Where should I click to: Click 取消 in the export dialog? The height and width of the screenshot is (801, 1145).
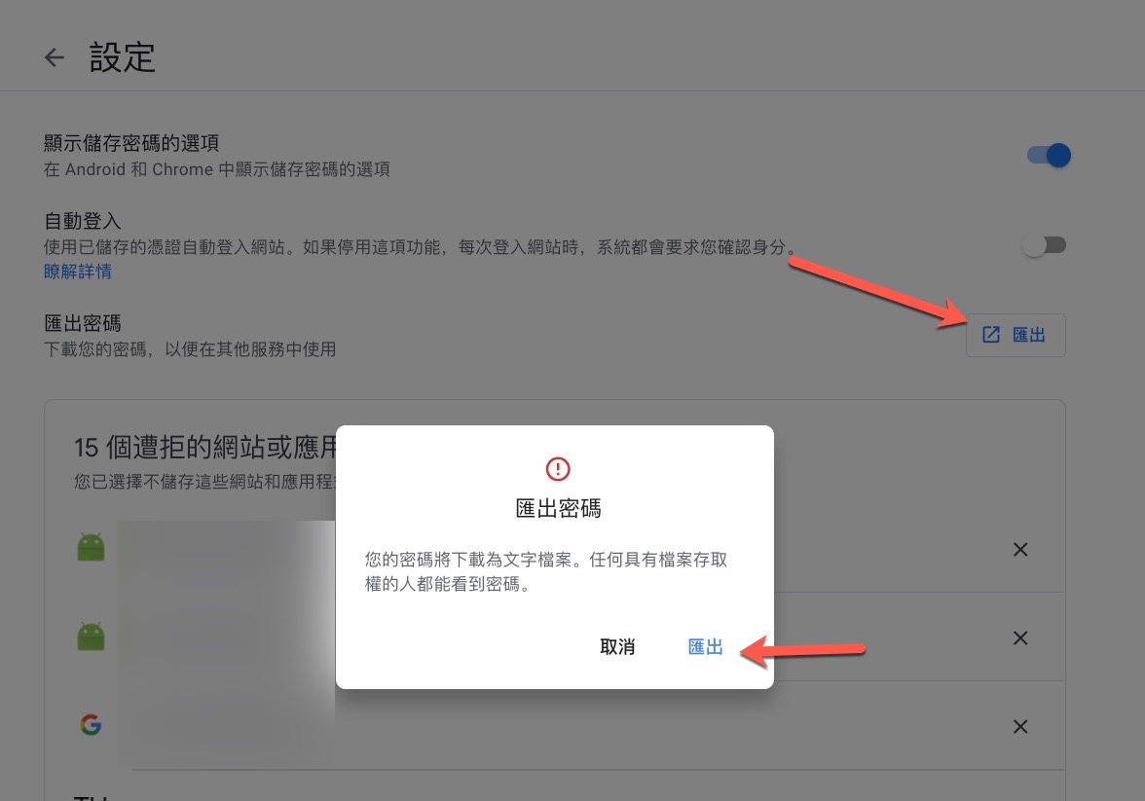coord(617,647)
